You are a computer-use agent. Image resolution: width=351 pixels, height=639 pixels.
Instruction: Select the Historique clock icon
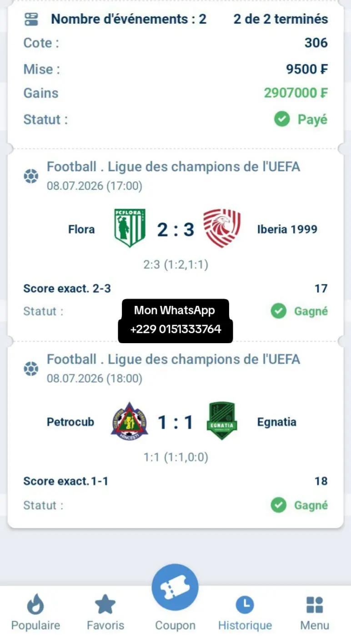(x=245, y=605)
